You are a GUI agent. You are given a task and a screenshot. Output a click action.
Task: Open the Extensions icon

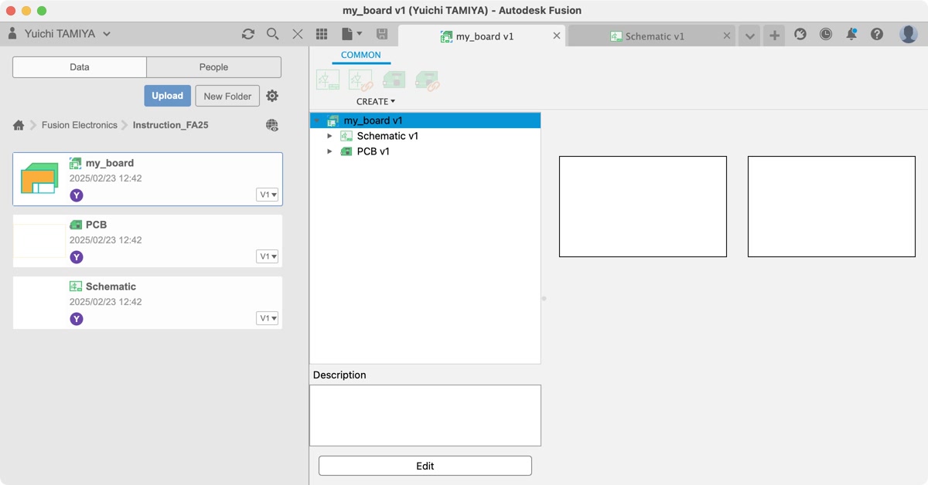[x=800, y=34]
